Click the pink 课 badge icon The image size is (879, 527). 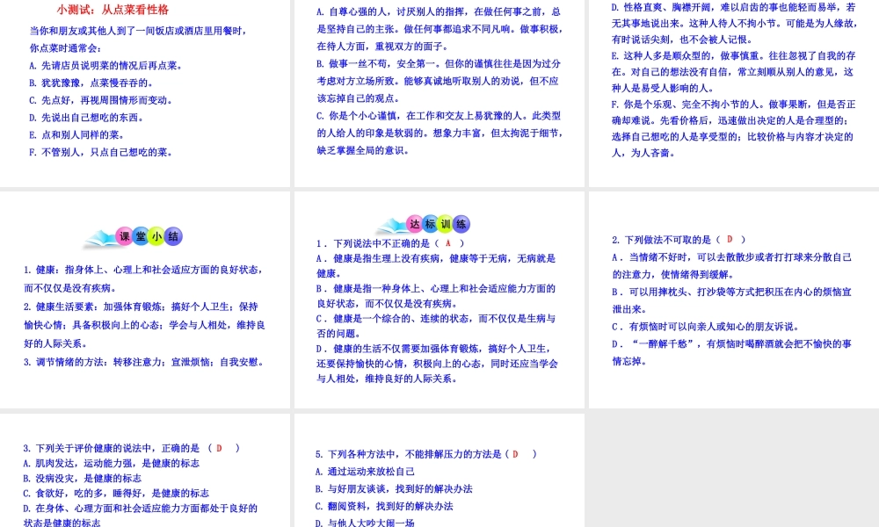(x=125, y=236)
